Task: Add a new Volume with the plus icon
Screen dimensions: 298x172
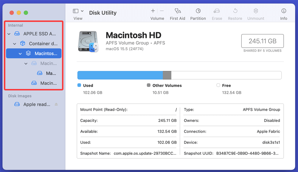Action: (153, 11)
